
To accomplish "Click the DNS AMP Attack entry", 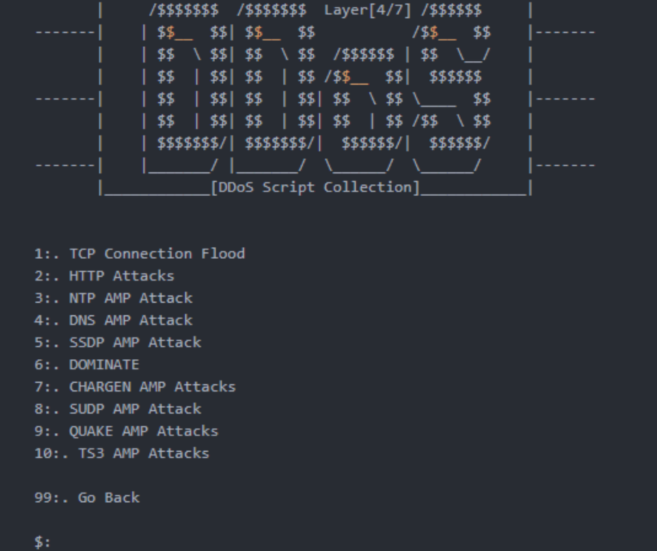I will click(113, 321).
